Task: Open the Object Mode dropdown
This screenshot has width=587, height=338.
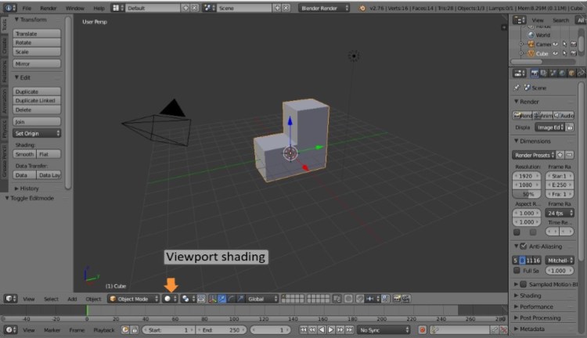Action: (134, 299)
